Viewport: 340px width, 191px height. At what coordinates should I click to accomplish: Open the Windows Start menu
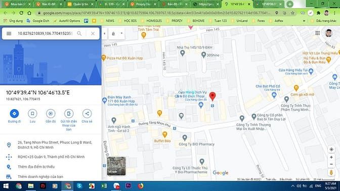point(6,186)
